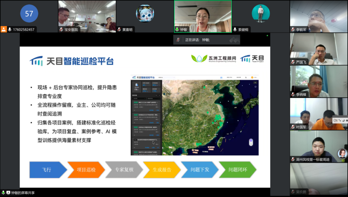Viewport: 348px width, 197px height.
Task: Click the microphone icon beside 17602582457
Action: [x=10, y=30]
